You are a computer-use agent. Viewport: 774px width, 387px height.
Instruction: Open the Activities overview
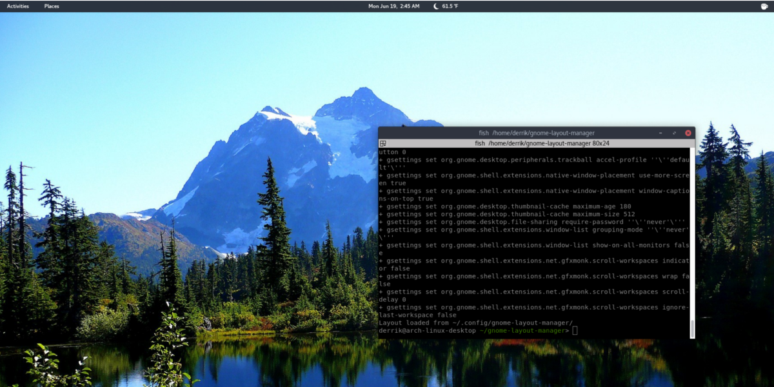point(17,6)
